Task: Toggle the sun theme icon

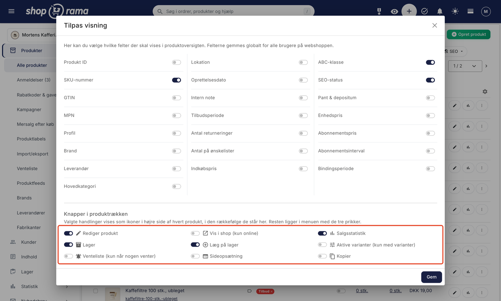Action: tap(455, 11)
